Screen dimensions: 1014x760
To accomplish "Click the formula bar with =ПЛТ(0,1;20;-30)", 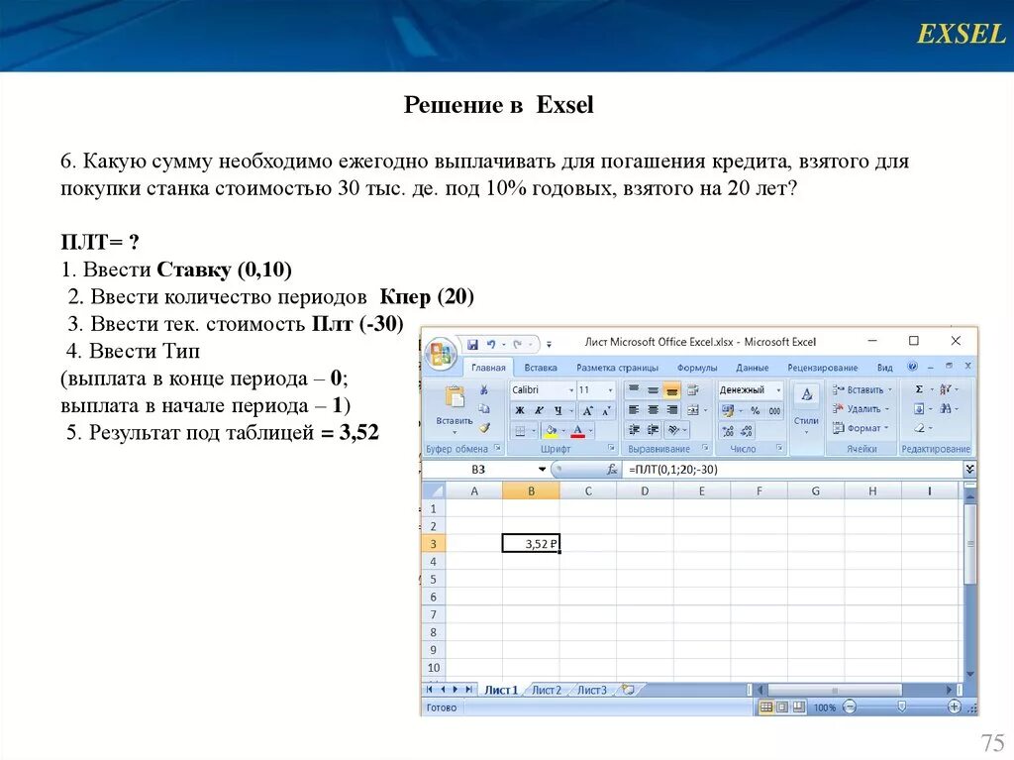I will [793, 470].
